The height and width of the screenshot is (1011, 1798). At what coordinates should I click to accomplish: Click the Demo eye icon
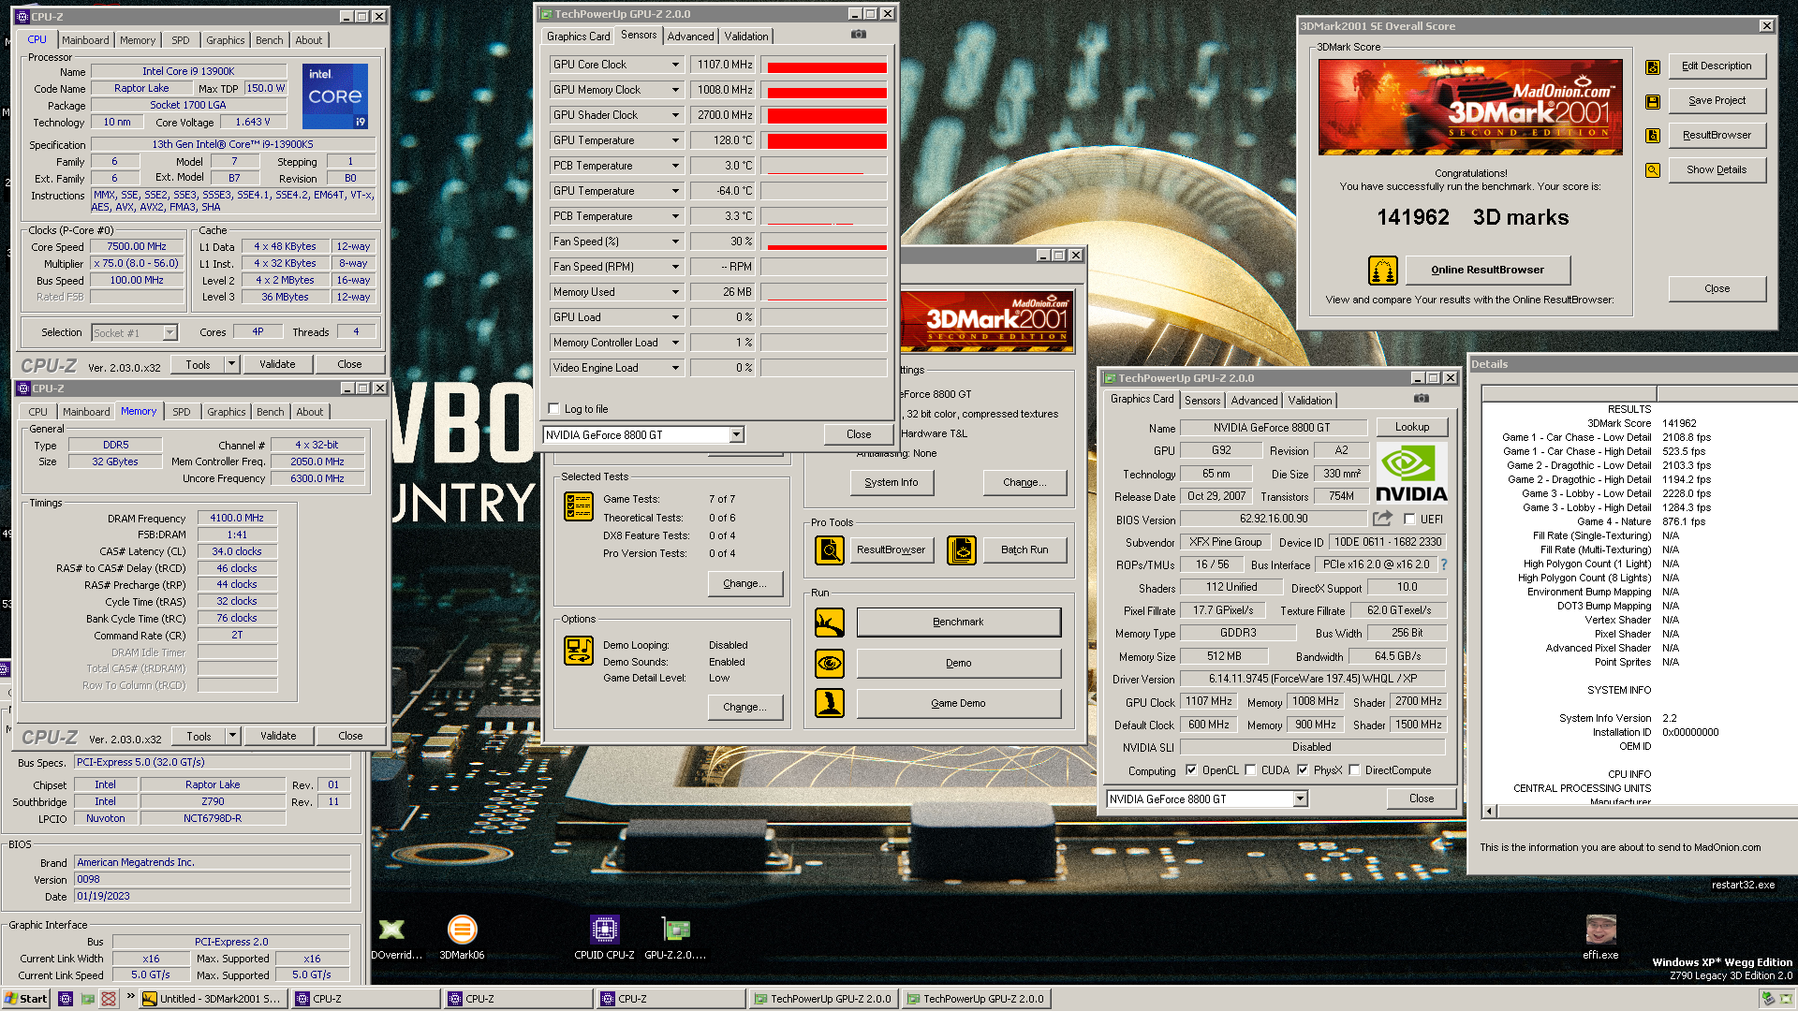click(x=830, y=664)
